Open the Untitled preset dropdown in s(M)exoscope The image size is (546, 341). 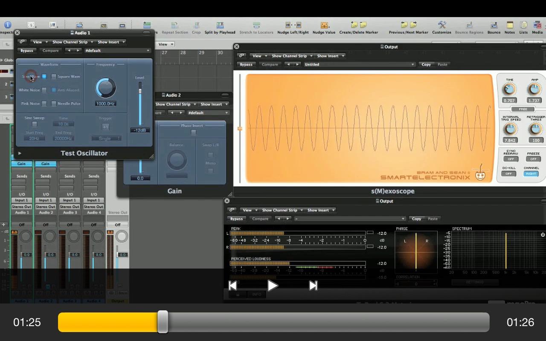coord(359,64)
